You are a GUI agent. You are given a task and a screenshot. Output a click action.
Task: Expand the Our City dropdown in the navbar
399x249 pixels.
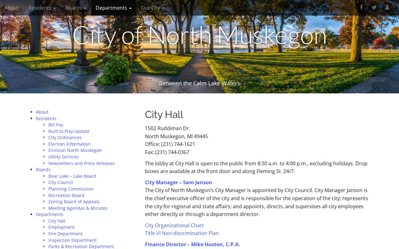[x=152, y=8]
